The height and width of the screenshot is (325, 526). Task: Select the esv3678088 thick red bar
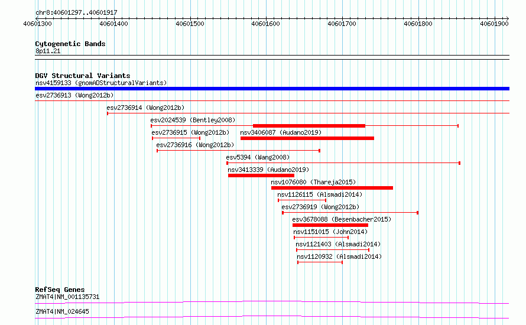tap(330, 225)
